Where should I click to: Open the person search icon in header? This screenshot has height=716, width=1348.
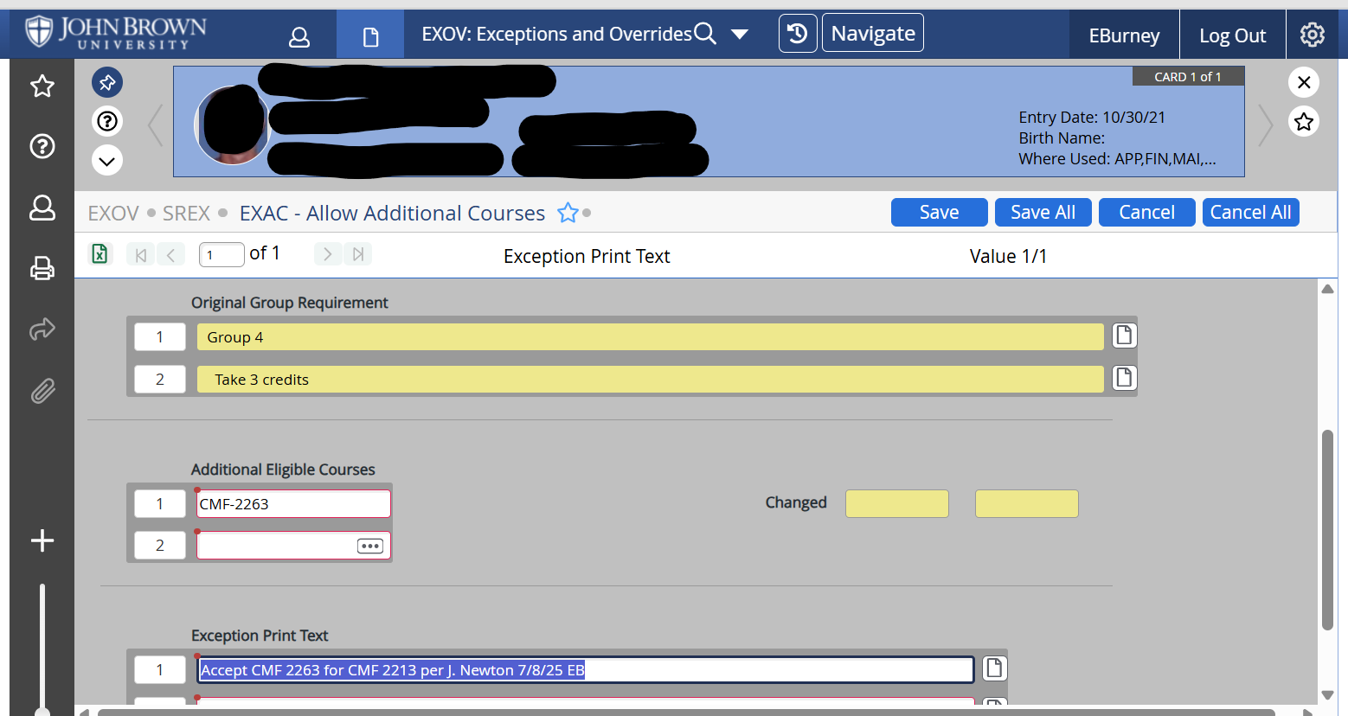[299, 36]
